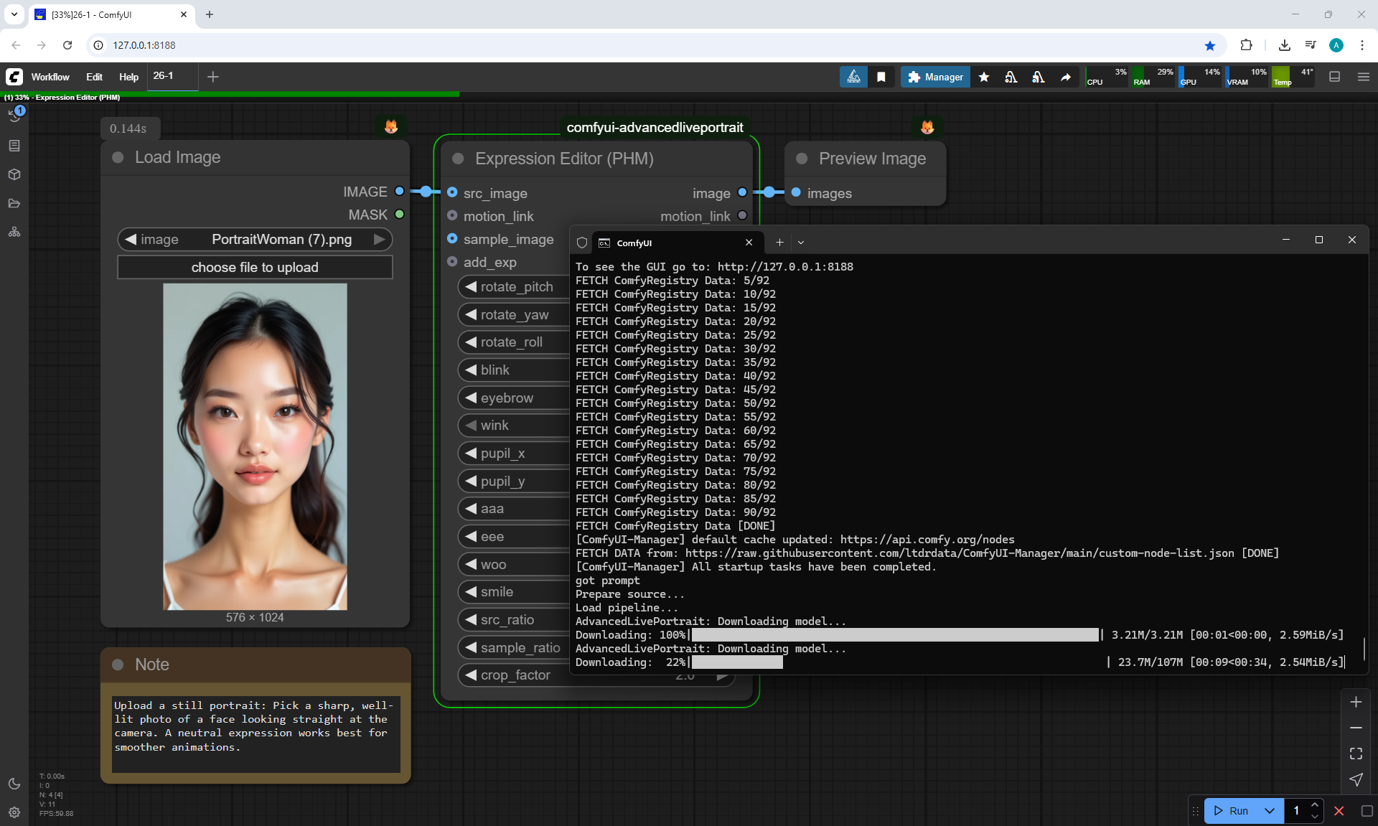This screenshot has width=1378, height=826.
Task: Open the node library cube icon in sidebar
Action: coord(14,174)
